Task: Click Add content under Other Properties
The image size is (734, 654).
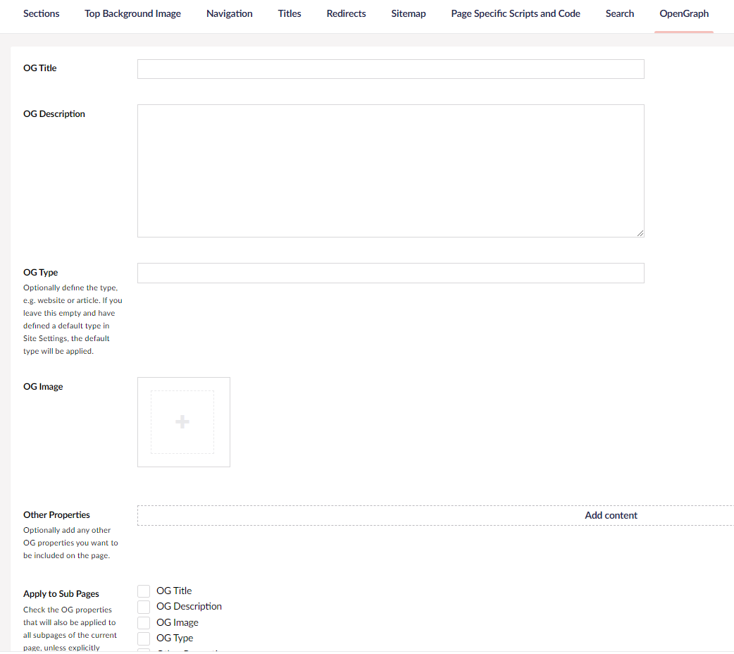Action: click(611, 515)
